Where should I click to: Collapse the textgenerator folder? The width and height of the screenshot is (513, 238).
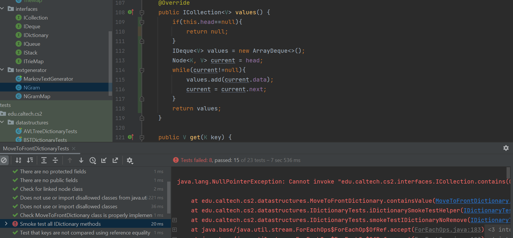pyautogui.click(x=2, y=70)
